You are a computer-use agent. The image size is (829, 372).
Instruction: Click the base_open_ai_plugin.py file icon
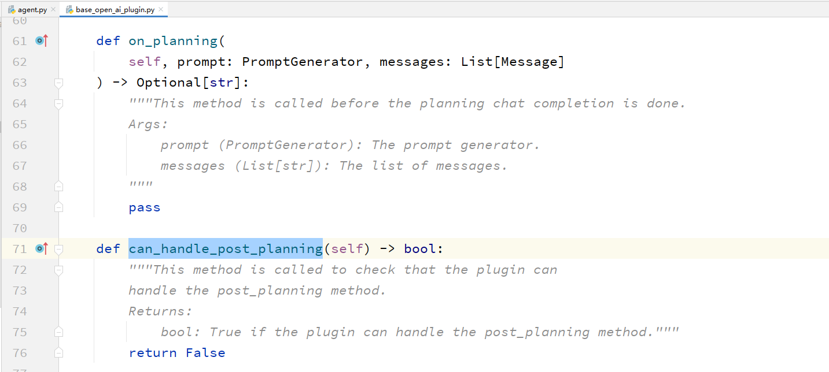pos(69,10)
